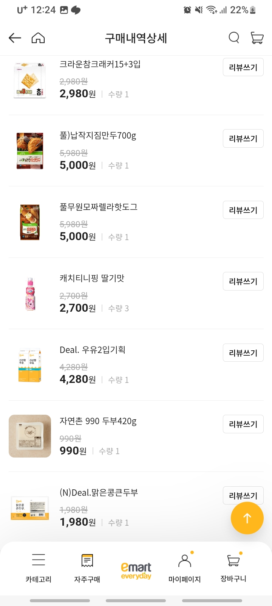272x606 pixels.
Task: Write review for 풀무원모짜렐라핫도그
Action: click(x=243, y=210)
